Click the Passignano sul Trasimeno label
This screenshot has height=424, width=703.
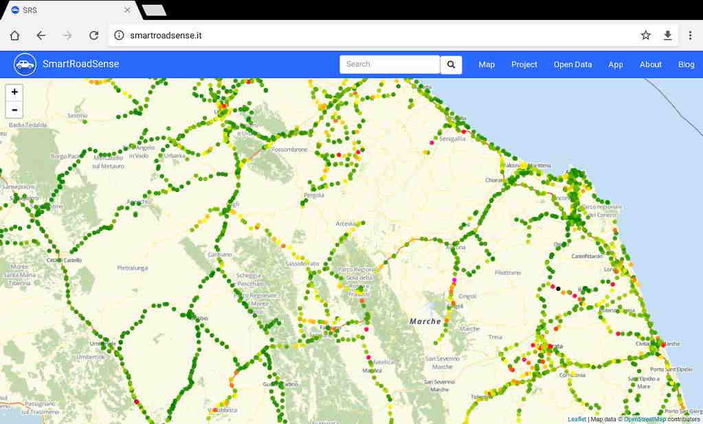[x=41, y=408]
